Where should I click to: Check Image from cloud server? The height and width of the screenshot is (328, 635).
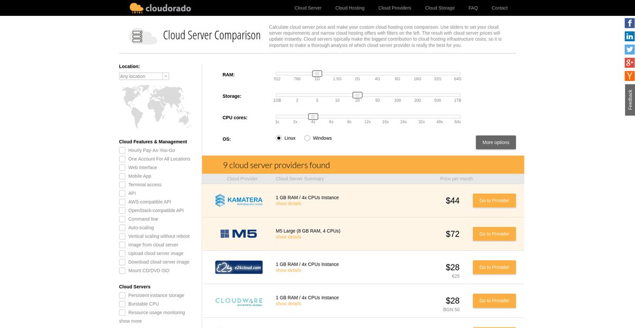pyautogui.click(x=122, y=245)
